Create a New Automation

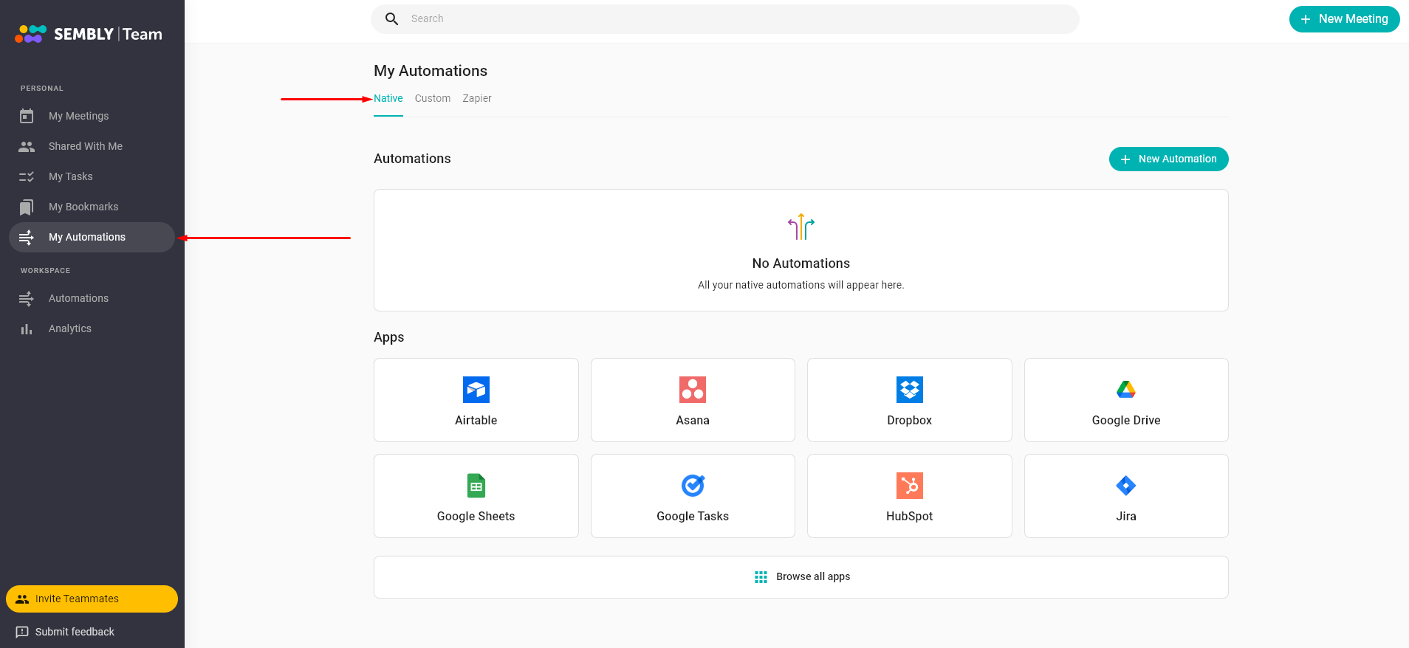(x=1168, y=159)
